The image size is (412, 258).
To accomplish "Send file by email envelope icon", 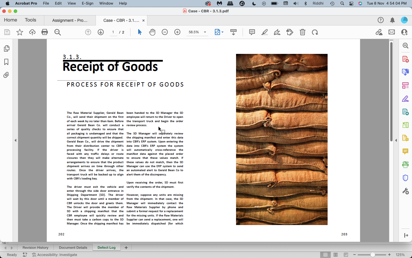I will pyautogui.click(x=392, y=32).
